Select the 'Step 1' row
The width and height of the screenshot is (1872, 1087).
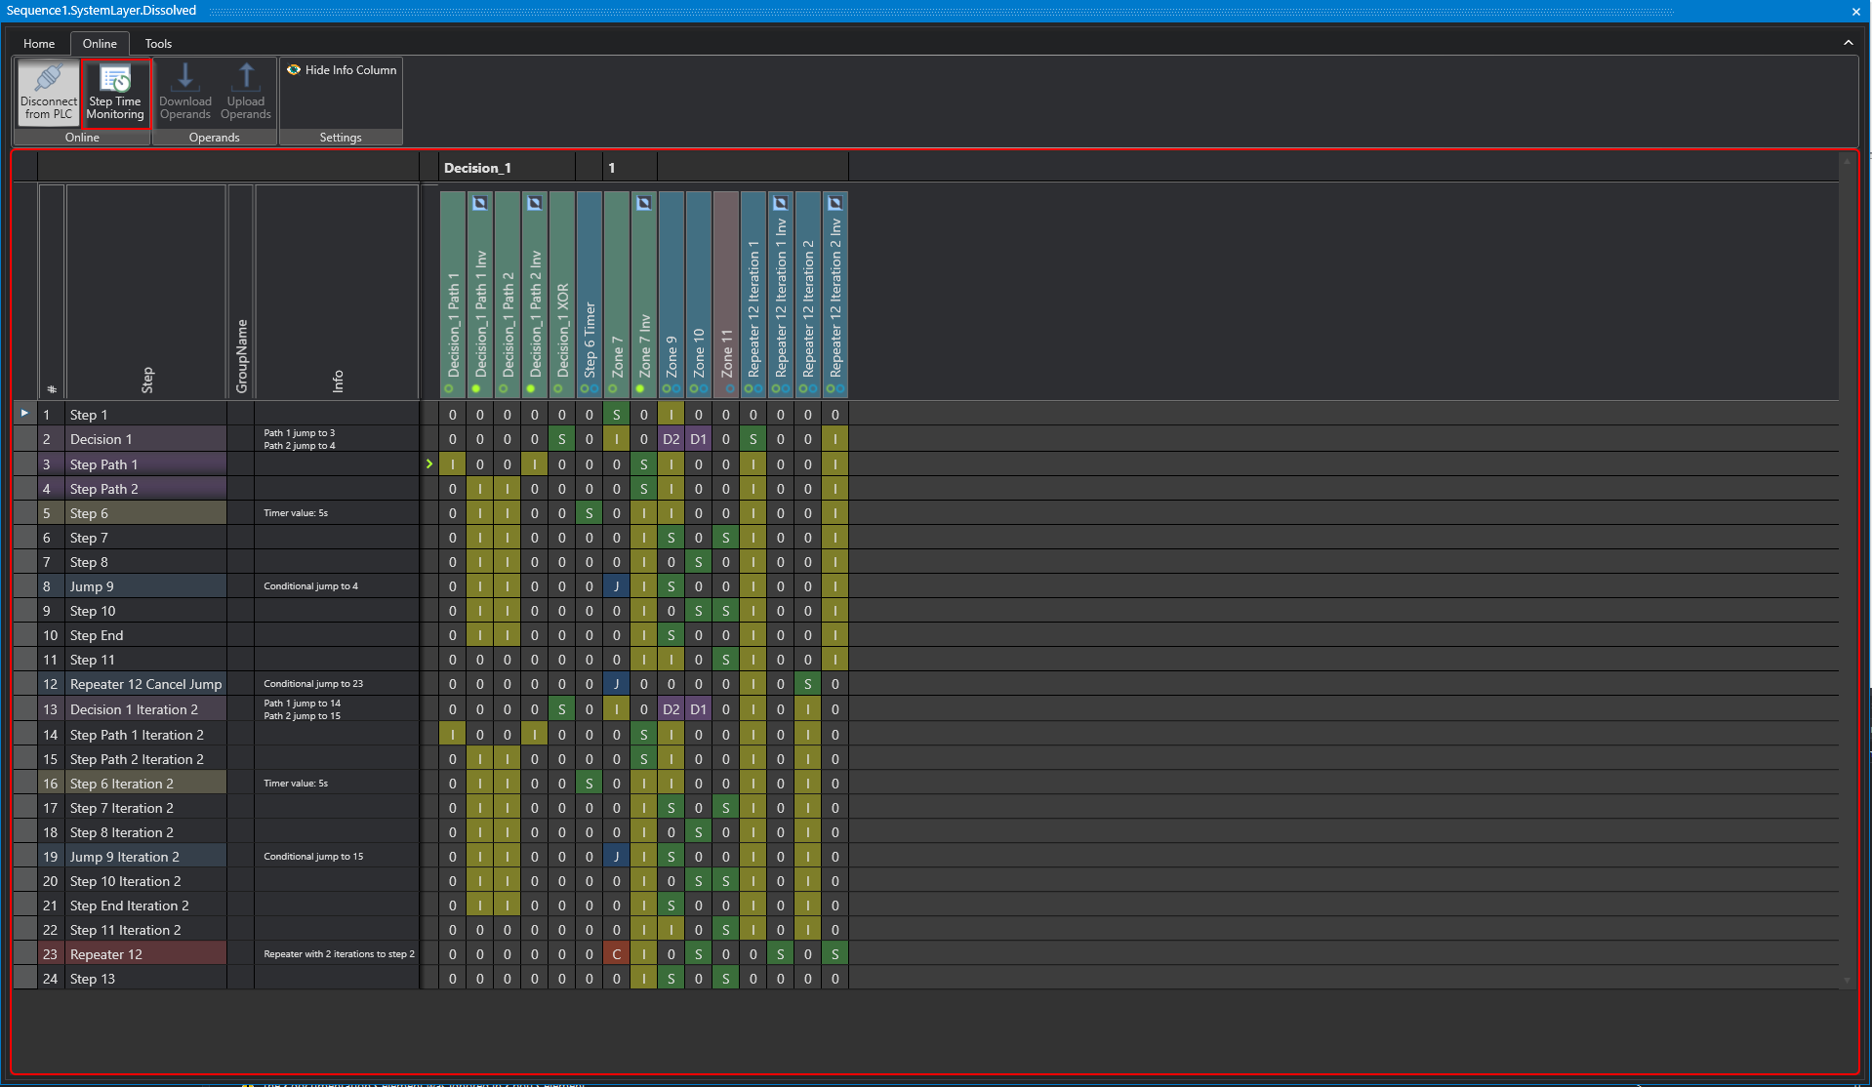click(x=146, y=415)
